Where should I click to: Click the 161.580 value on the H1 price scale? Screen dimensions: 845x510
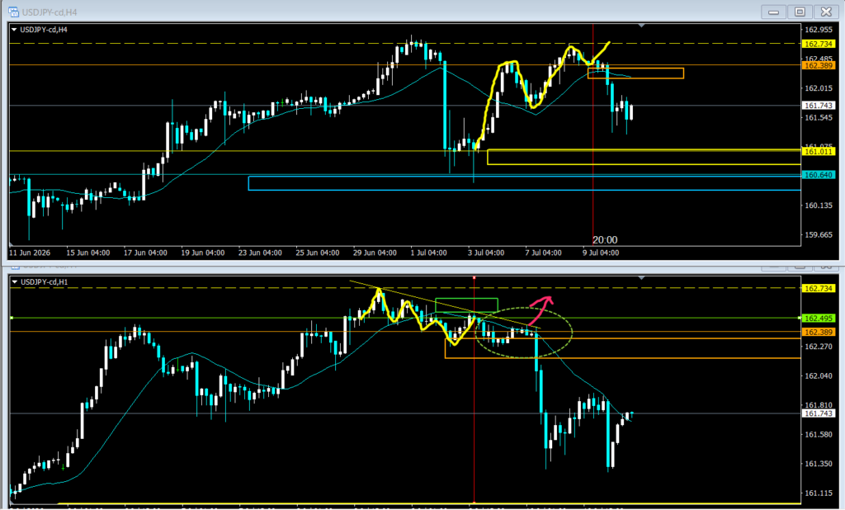click(x=819, y=435)
